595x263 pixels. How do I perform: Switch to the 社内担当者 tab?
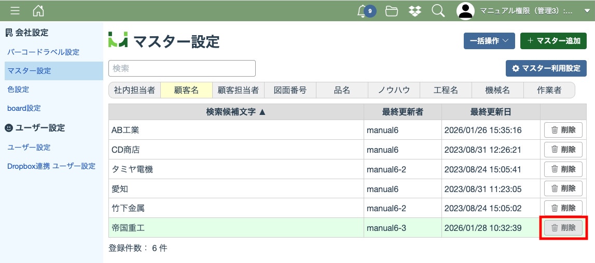(134, 90)
